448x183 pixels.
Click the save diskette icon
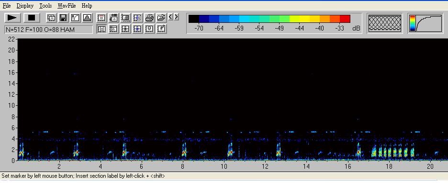coord(63,18)
